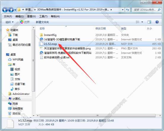Sort by 修改日期 column header
This screenshot has height=131, width=164.
(101, 28)
